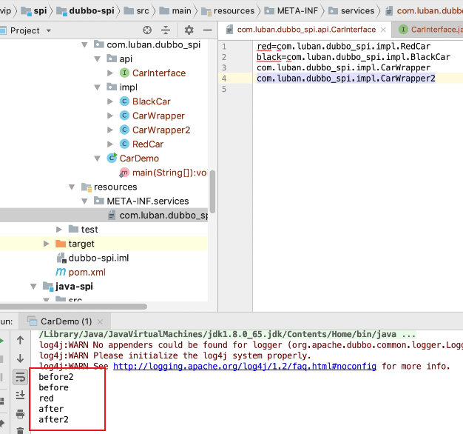
Task: Close the com.luban.dubbo_spi.api.CarInterface tab
Action: pyautogui.click(x=383, y=30)
